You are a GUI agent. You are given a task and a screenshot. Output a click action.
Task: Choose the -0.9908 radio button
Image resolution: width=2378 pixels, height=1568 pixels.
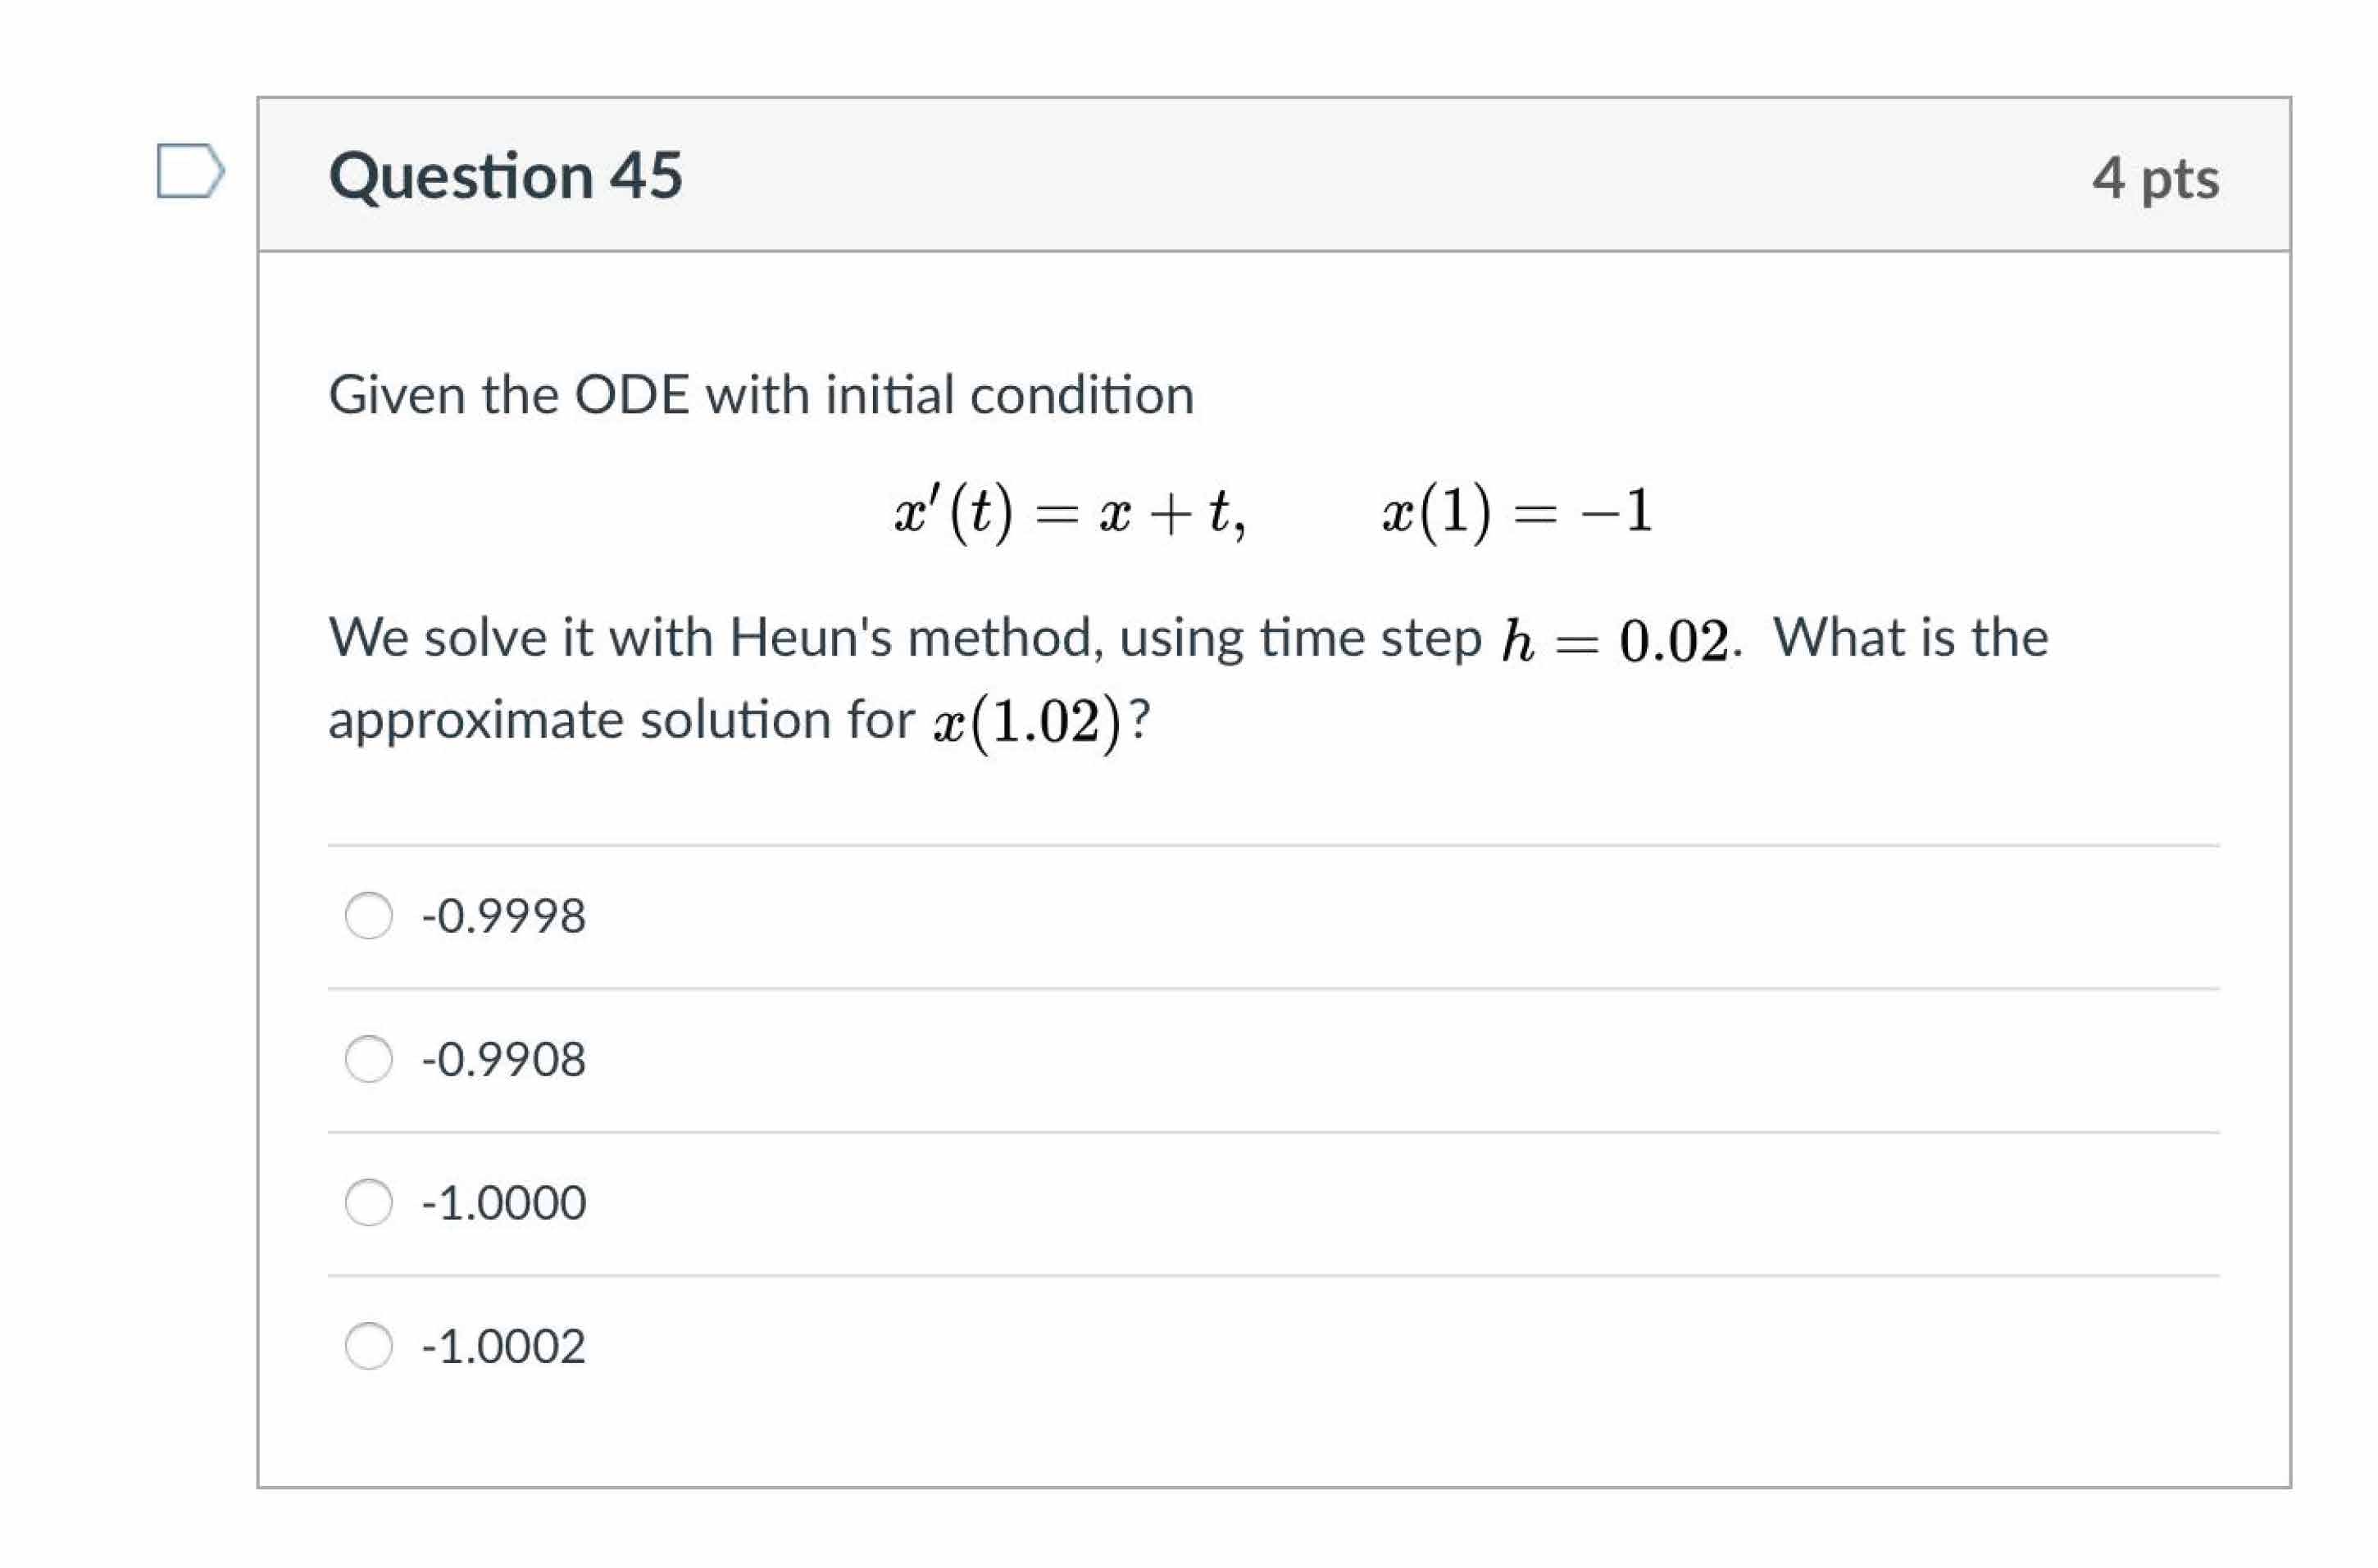tap(368, 1058)
